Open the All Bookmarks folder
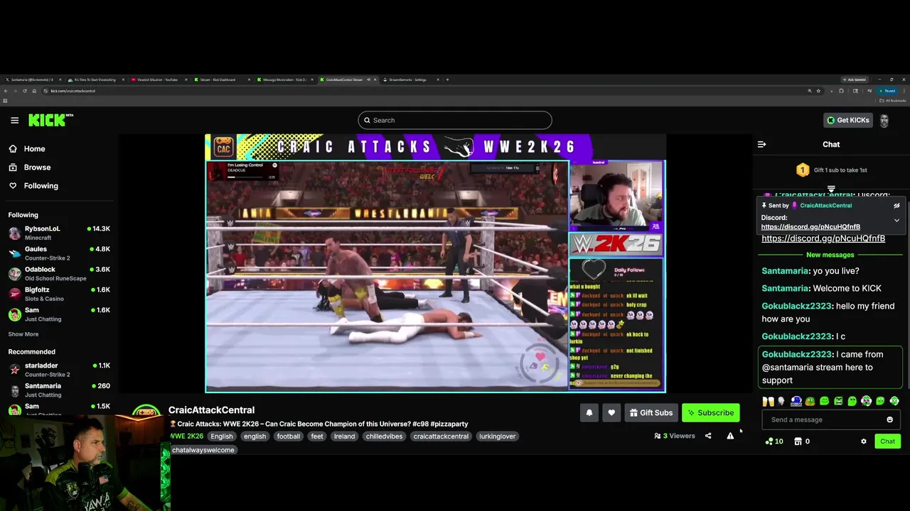Image resolution: width=910 pixels, height=511 pixels. pos(894,101)
